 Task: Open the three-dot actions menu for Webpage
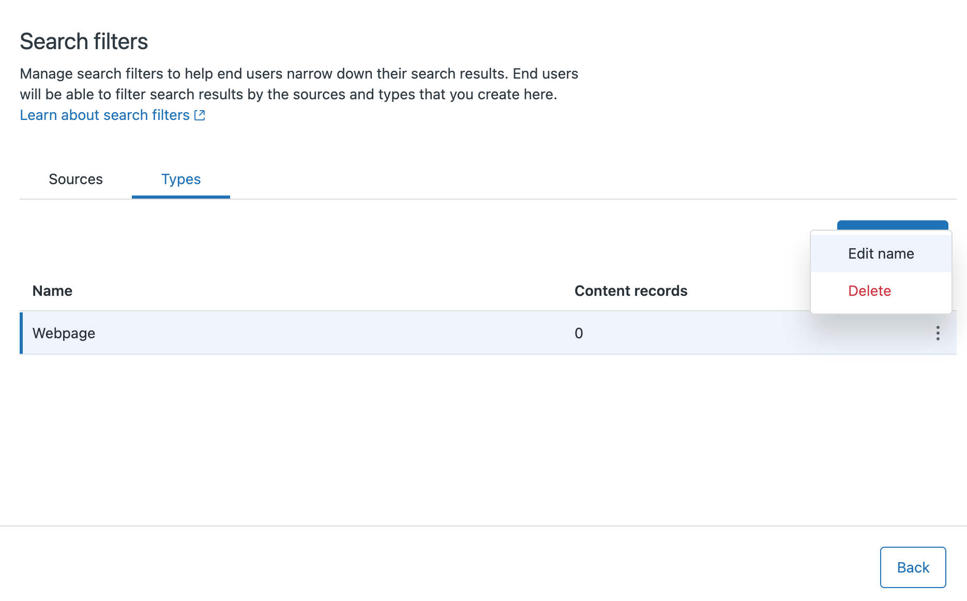point(938,333)
